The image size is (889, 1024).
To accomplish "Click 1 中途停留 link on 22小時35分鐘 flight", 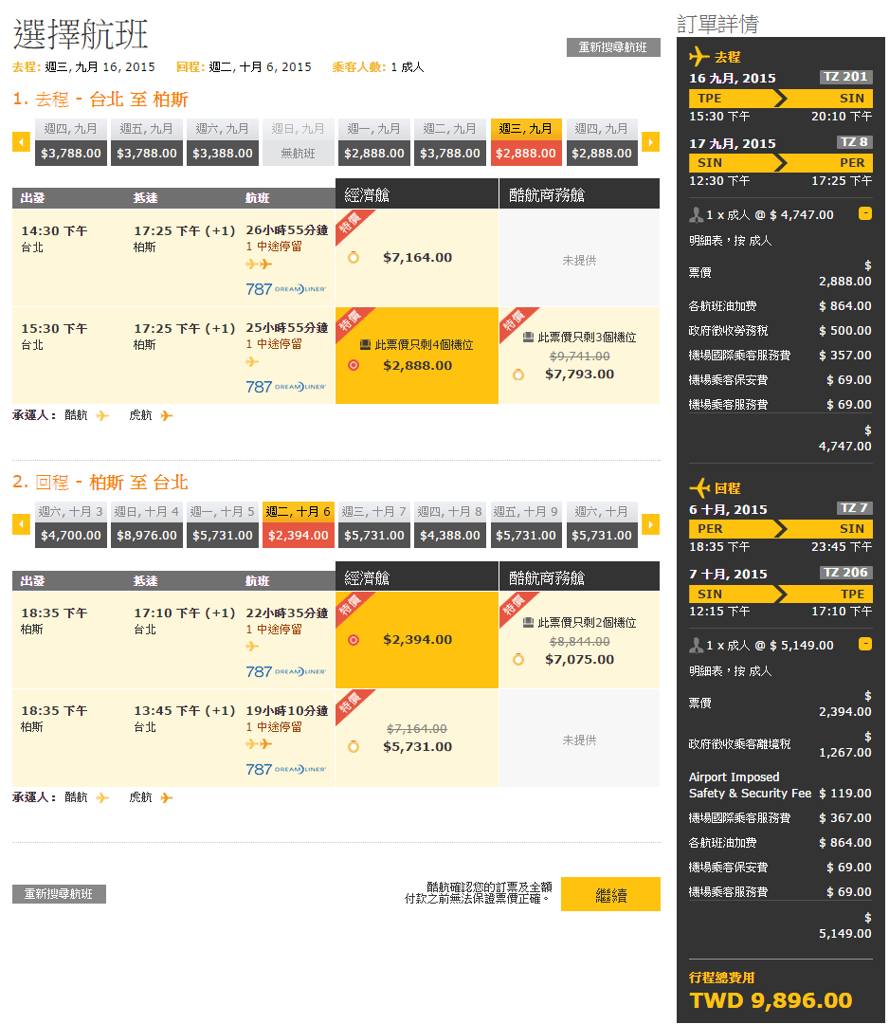I will pos(274,630).
